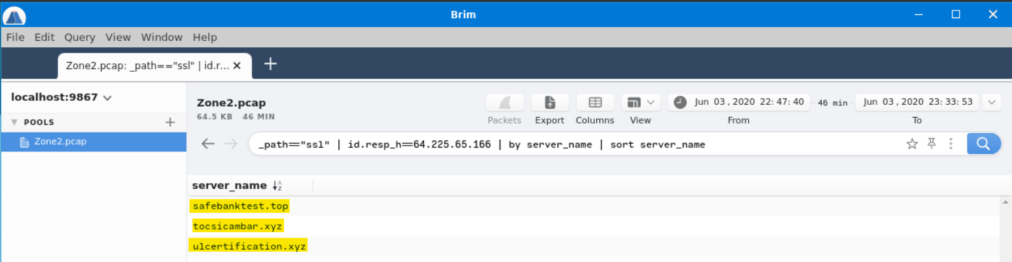Open the Help menu

click(205, 37)
